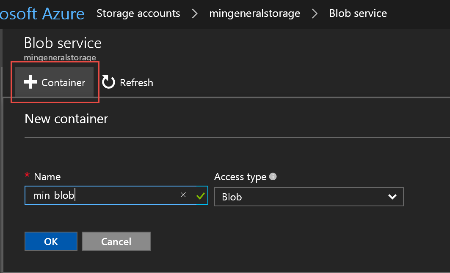Open the mingeneralstorage breadcrumb entry
This screenshot has width=450, height=273.
254,13
